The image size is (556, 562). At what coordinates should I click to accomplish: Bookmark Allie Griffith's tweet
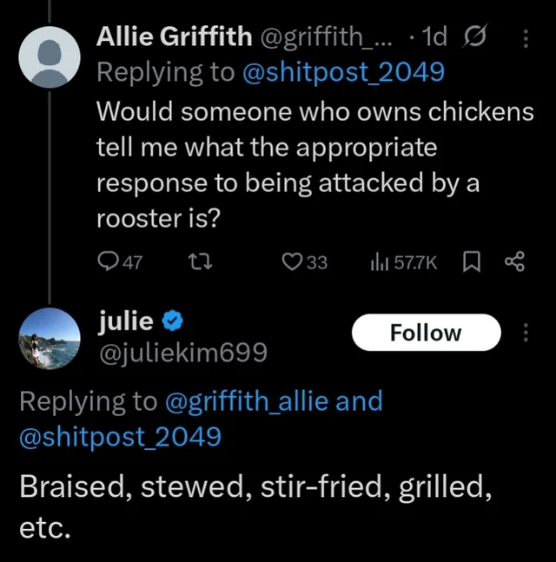pyautogui.click(x=472, y=262)
